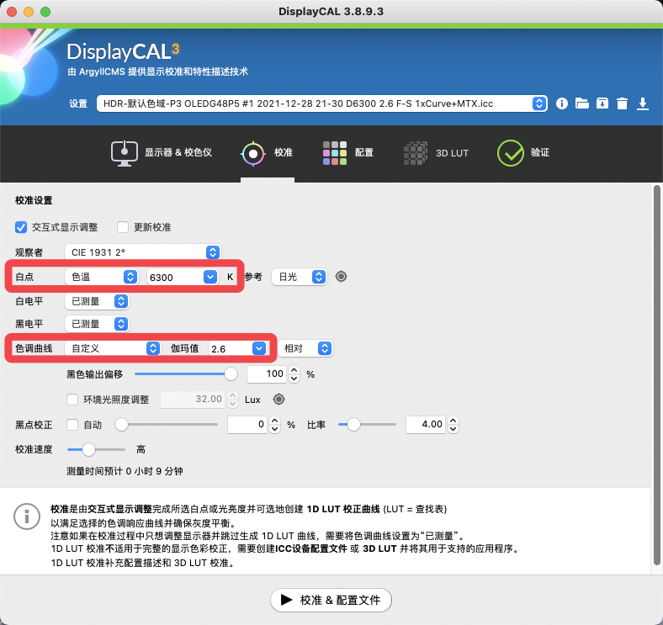Click the calibration circle icon
Image resolution: width=663 pixels, height=625 pixels.
tap(253, 153)
